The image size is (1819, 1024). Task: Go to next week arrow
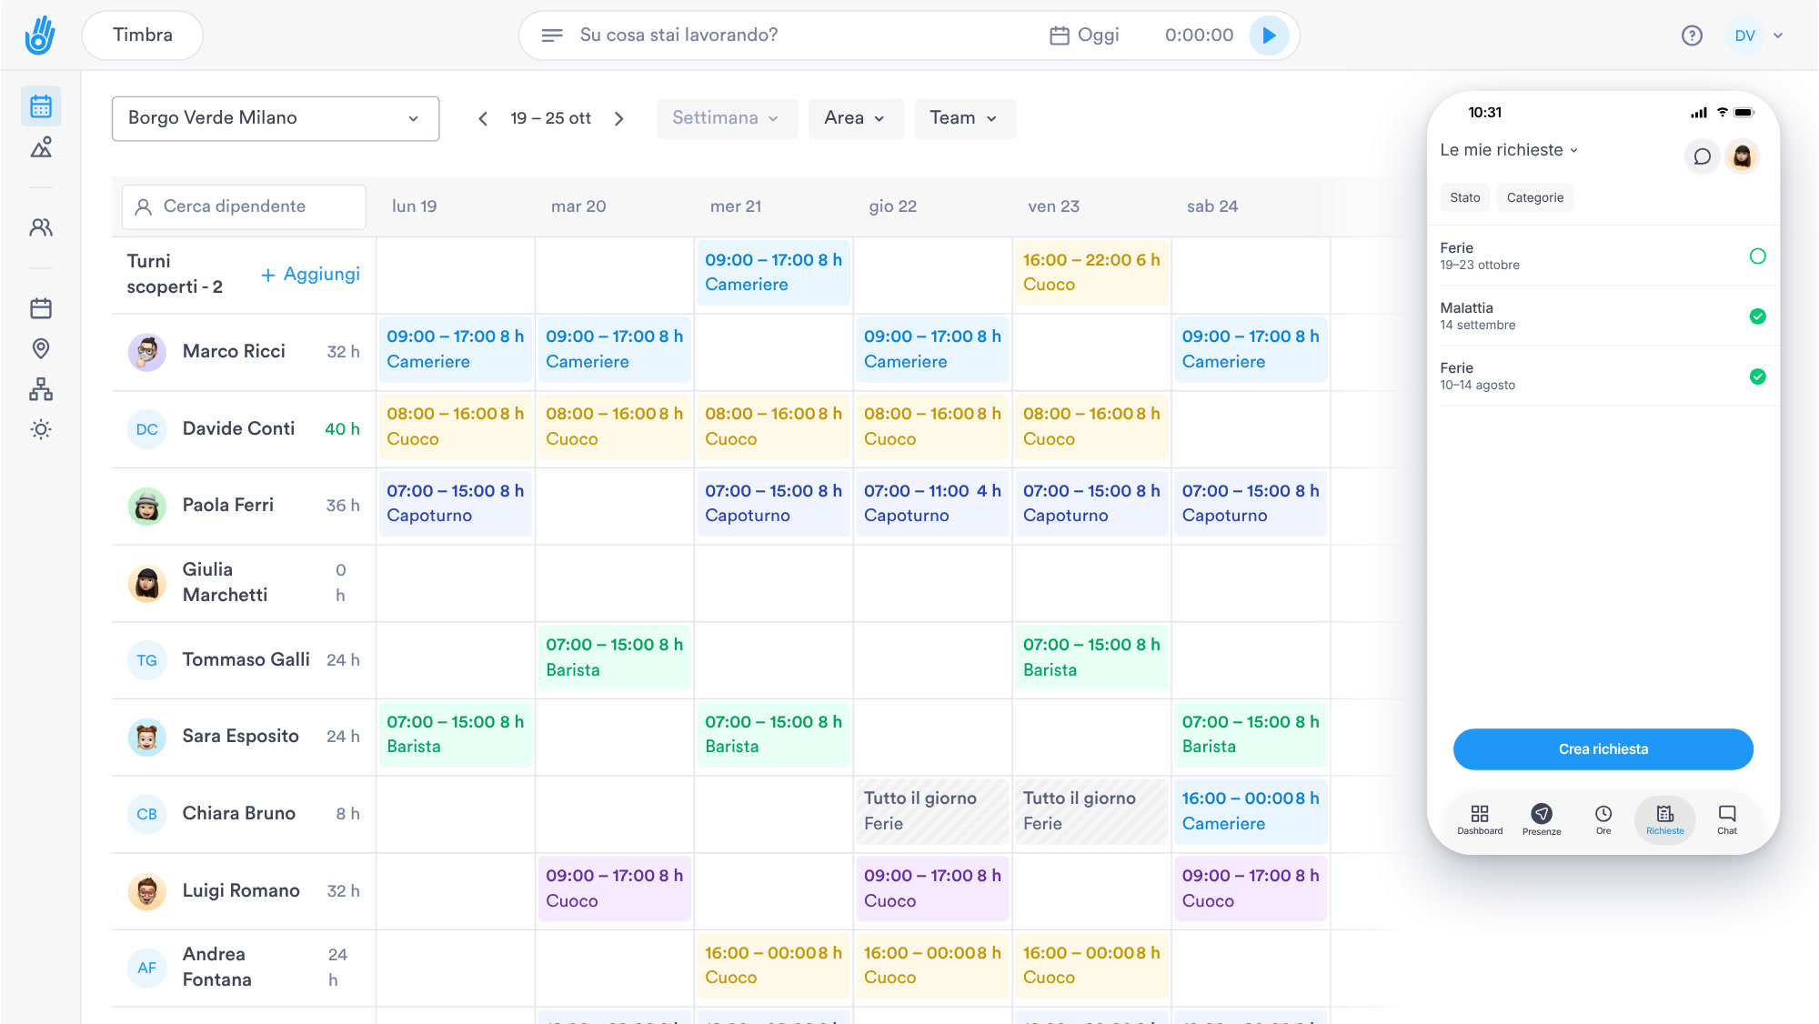[x=619, y=118]
